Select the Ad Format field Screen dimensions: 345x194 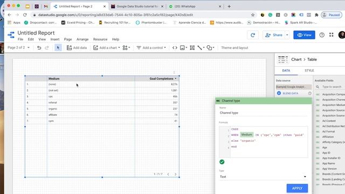328,131
